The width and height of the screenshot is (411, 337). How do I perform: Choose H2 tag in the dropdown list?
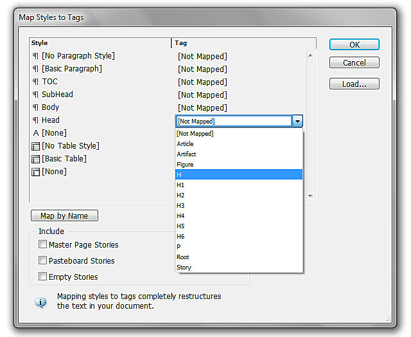[239, 195]
